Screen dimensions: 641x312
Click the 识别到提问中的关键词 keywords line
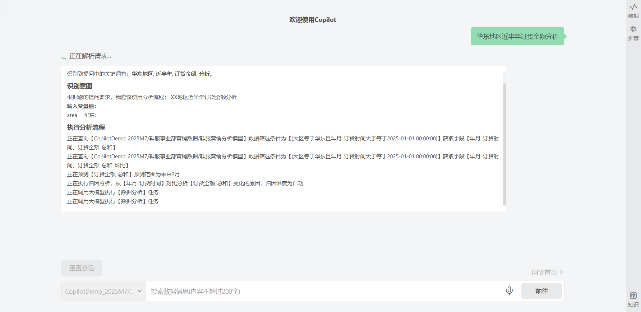140,74
